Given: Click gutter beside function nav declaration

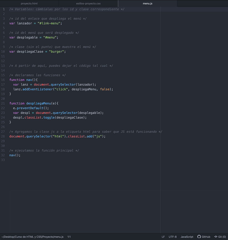Looking at the screenshot, I should click(x=4, y=80).
